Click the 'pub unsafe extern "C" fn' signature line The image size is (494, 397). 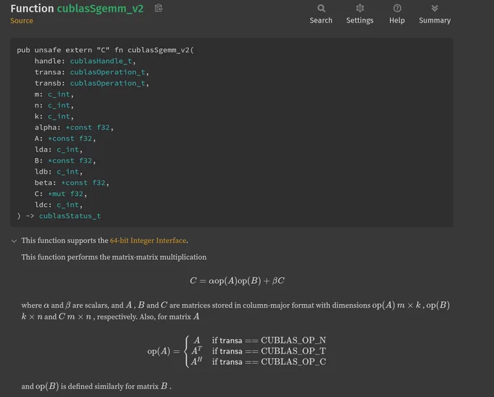click(105, 50)
